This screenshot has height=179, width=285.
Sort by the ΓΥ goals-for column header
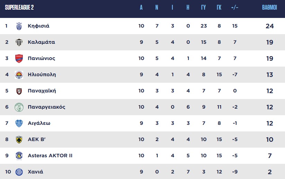pyautogui.click(x=204, y=8)
